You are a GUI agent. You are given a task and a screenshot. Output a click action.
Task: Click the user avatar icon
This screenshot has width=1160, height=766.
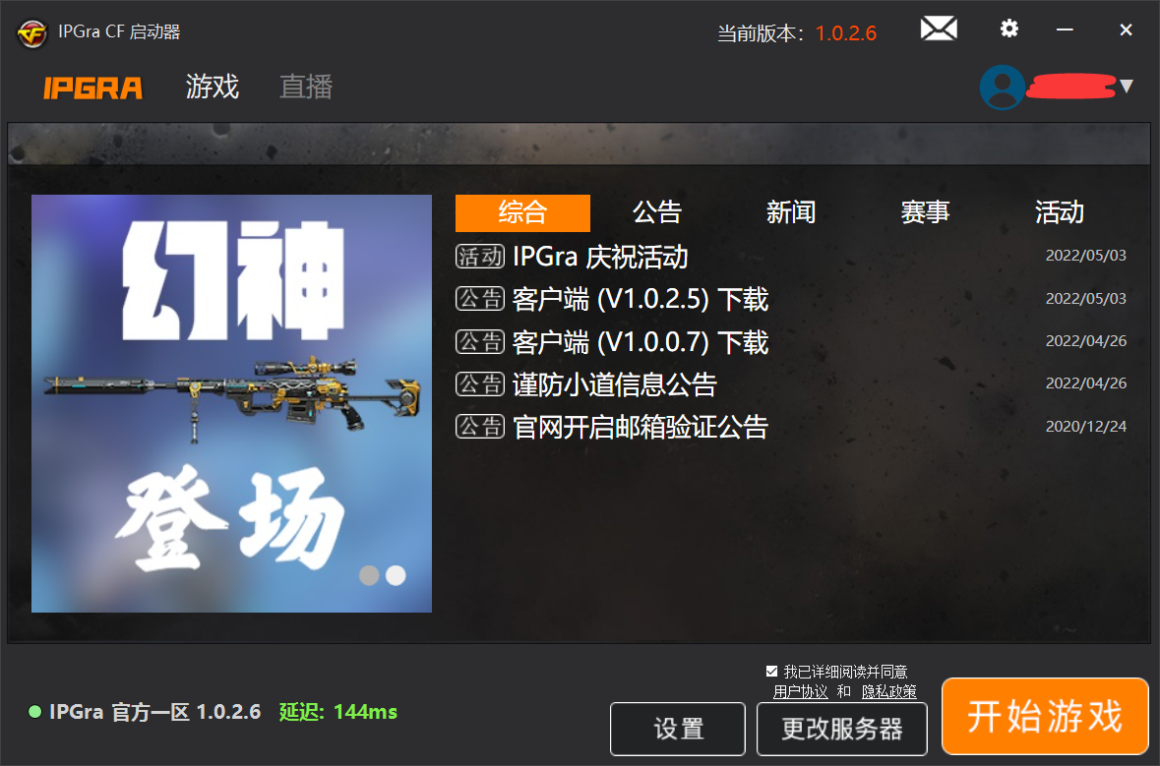[1002, 87]
